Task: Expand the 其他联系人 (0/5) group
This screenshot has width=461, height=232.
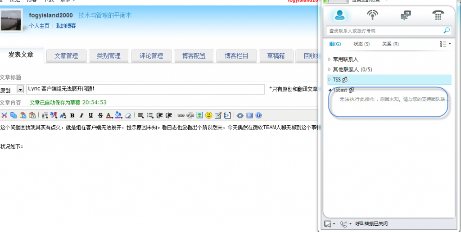Action: coord(329,70)
